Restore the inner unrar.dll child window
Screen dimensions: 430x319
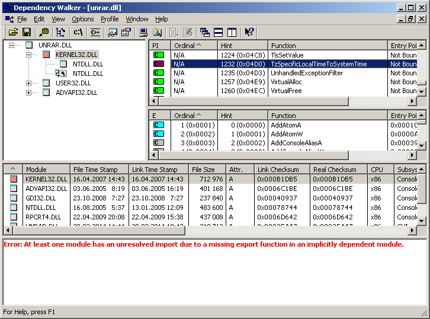[410, 19]
